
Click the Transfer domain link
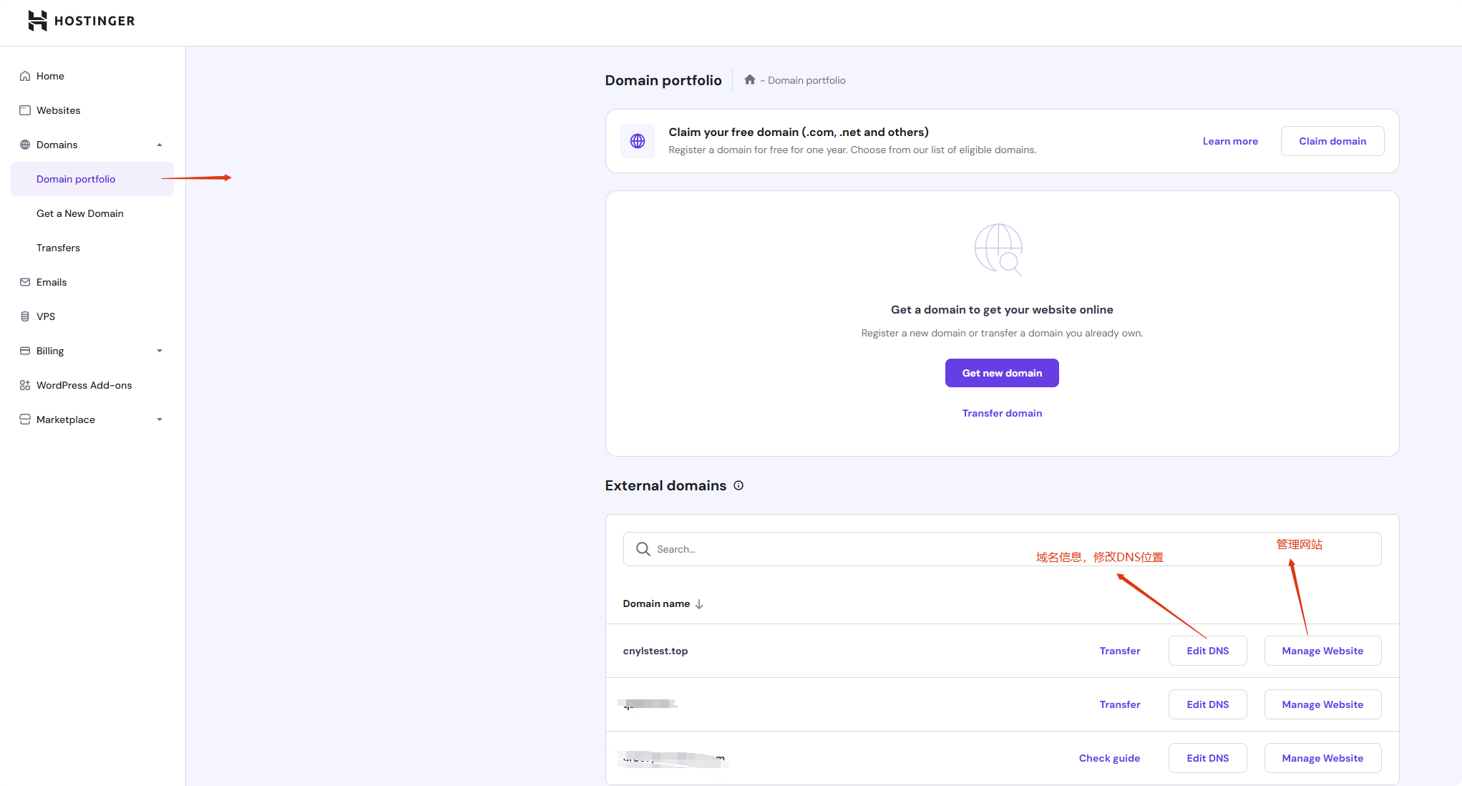[x=1002, y=413]
